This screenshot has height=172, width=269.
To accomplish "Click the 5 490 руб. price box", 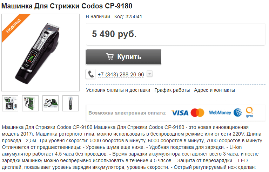I will point(176,34).
